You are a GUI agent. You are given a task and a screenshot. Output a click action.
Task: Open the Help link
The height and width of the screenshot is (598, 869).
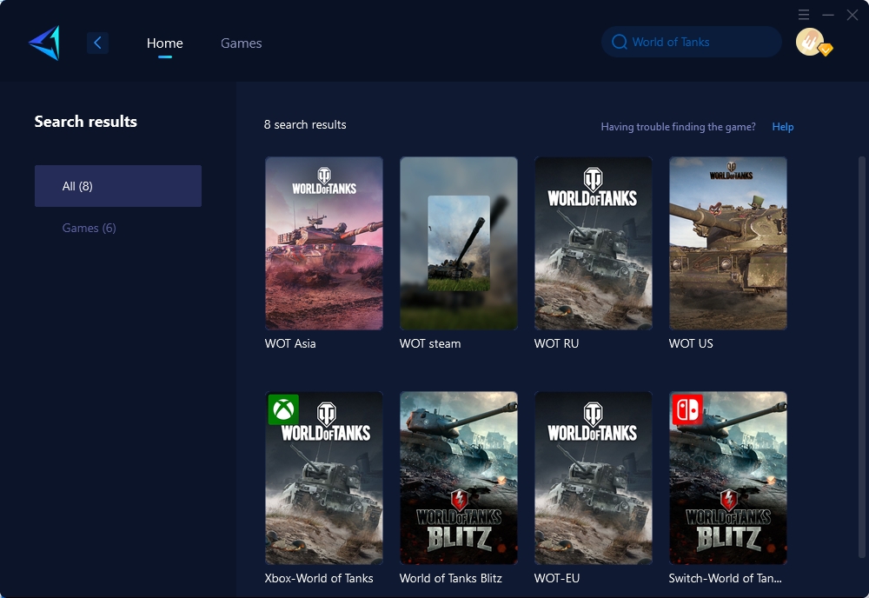[783, 127]
